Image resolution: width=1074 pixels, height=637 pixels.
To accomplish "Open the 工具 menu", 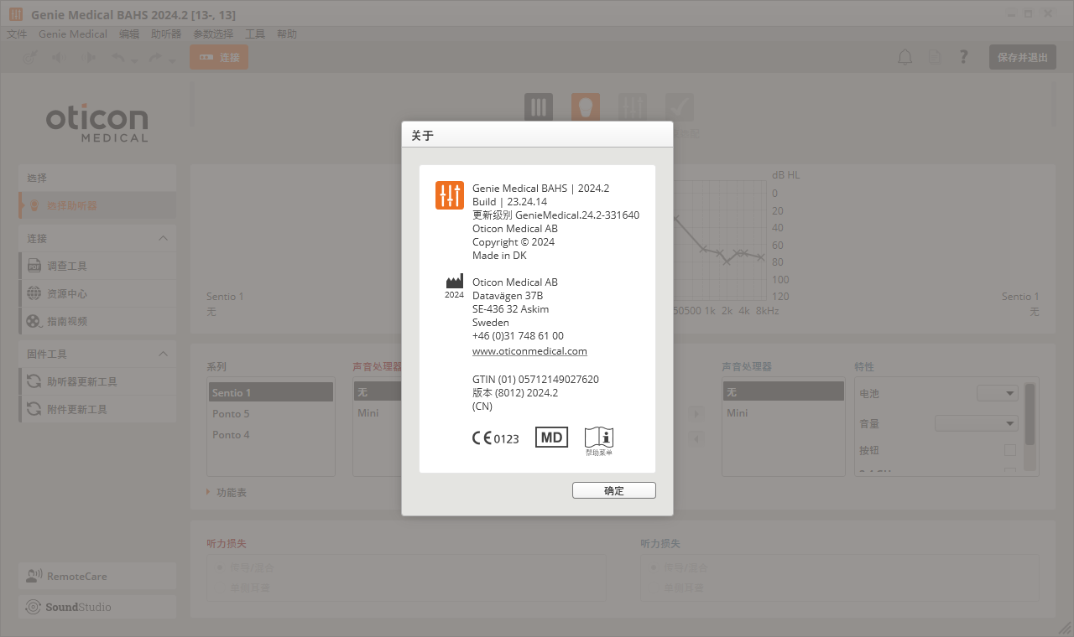I will 255,34.
